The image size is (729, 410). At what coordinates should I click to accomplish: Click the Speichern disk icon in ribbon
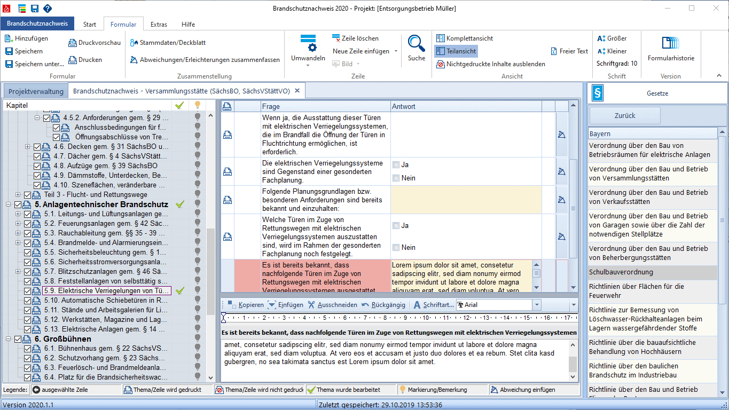(9, 51)
